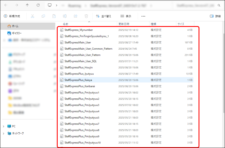
Task: Select ホーム in the navigation pane
Action: [x=28, y=26]
